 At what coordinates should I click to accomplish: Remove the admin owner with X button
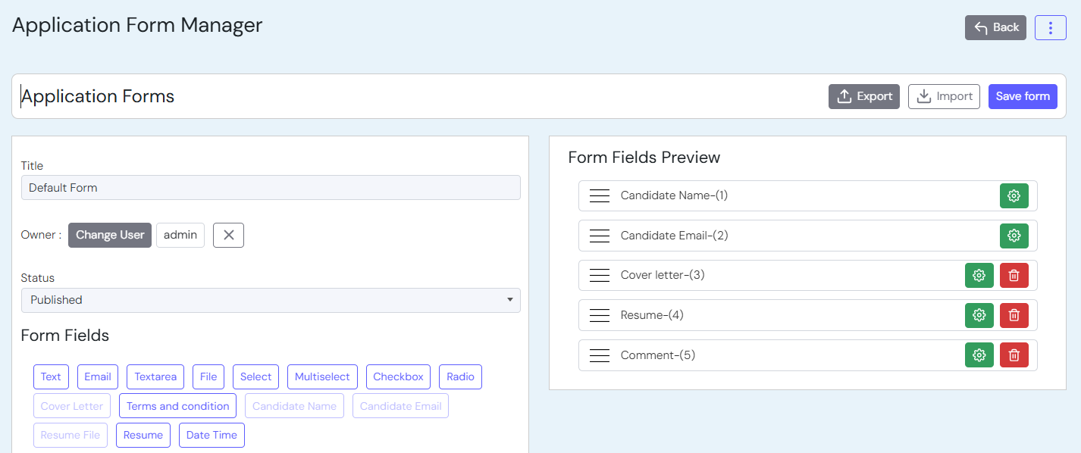pyautogui.click(x=228, y=235)
